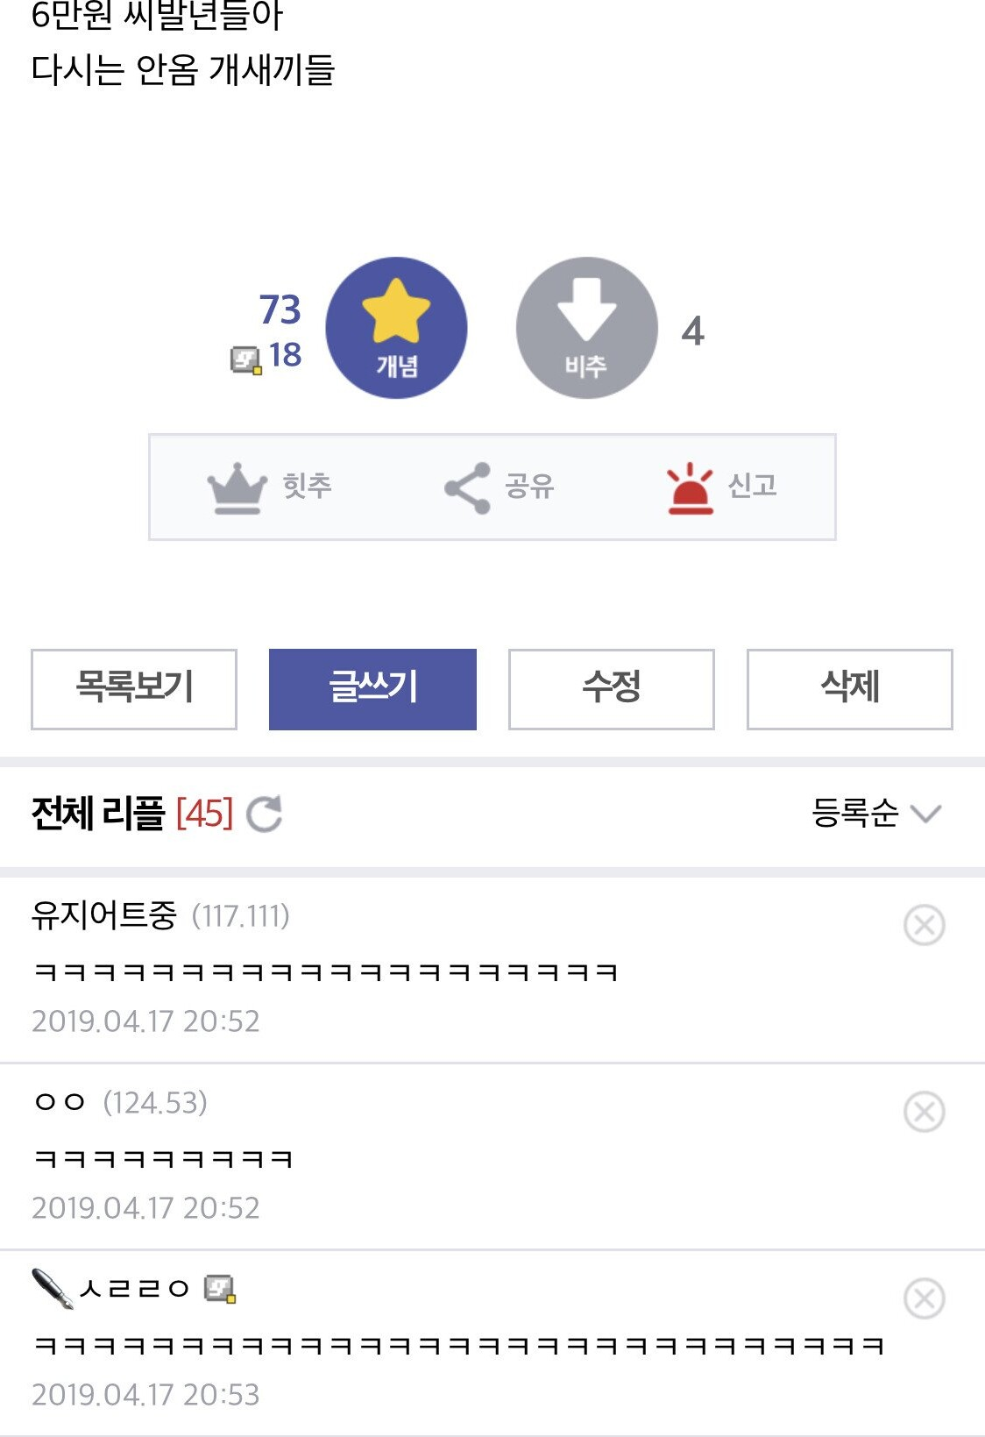This screenshot has width=985, height=1437.
Task: Remove the comment by ㅅㄹㄹㅇ
Action: coord(924,1298)
